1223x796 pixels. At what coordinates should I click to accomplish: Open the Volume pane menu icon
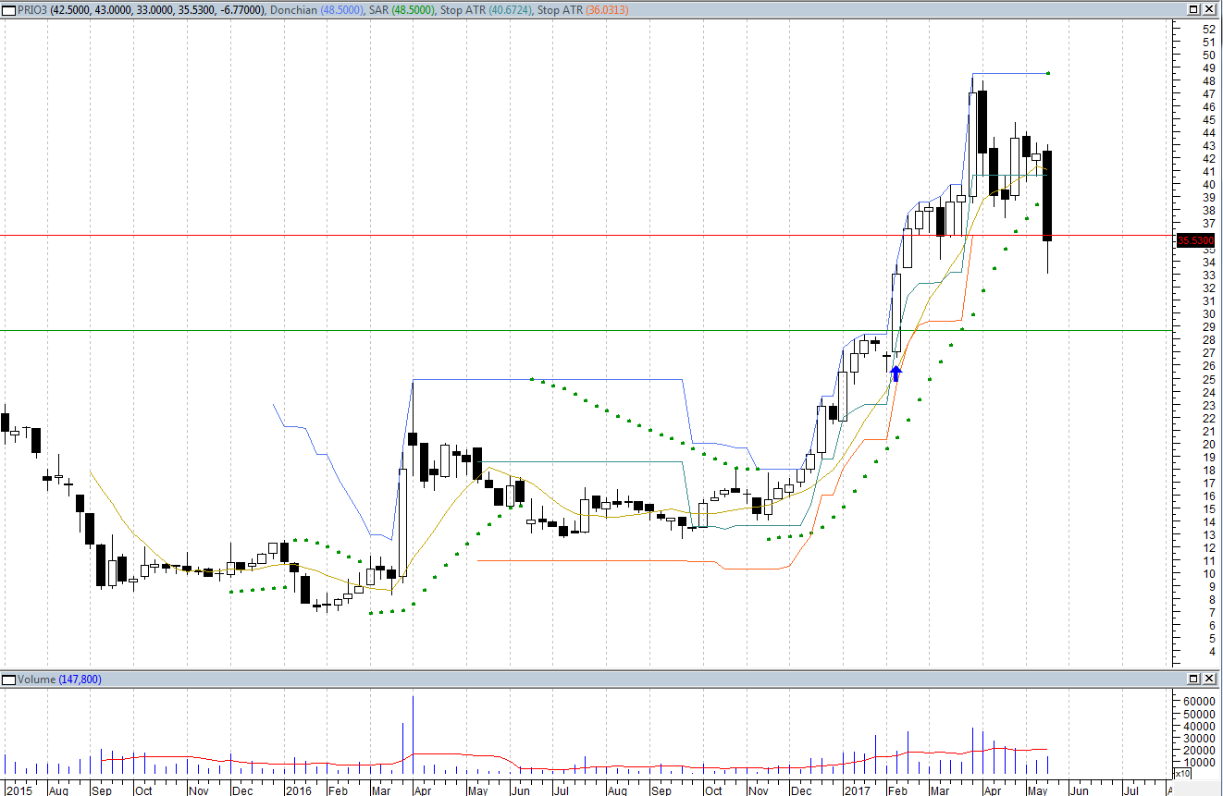tap(8, 680)
